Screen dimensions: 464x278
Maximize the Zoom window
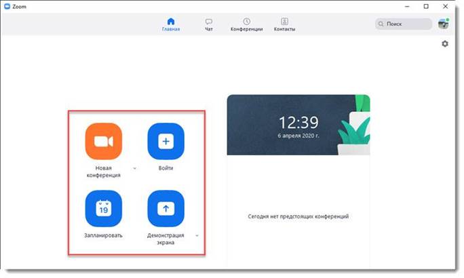coord(426,6)
